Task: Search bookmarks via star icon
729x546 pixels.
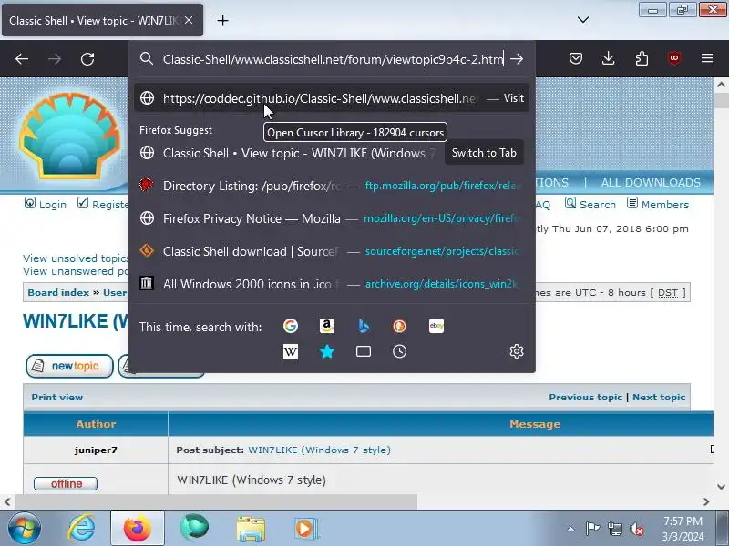Action: [327, 351]
